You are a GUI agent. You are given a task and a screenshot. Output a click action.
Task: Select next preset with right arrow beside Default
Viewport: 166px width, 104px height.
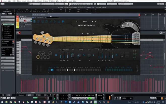pos(92,22)
